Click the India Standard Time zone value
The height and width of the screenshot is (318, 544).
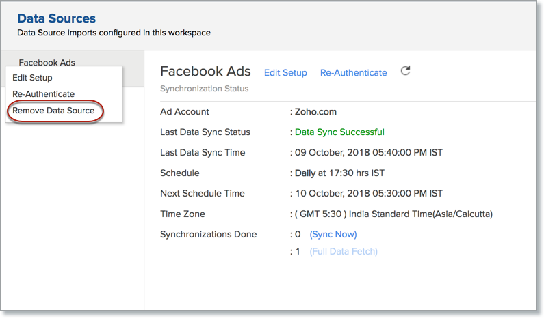pyautogui.click(x=393, y=214)
